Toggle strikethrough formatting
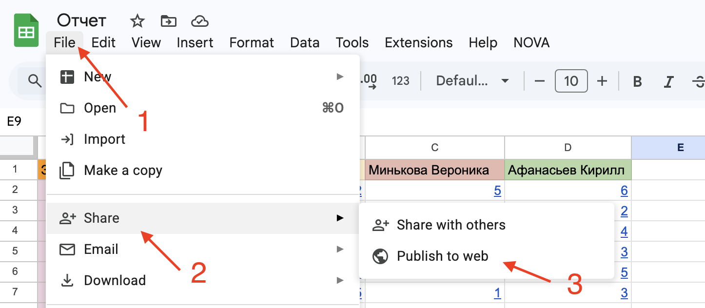 pyautogui.click(x=698, y=81)
